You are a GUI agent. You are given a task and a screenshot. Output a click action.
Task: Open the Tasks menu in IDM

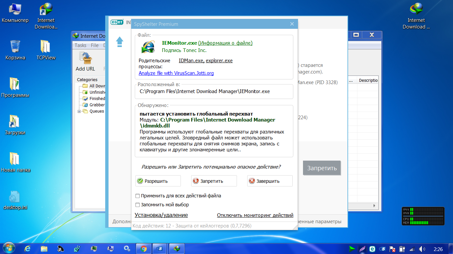[x=80, y=45]
